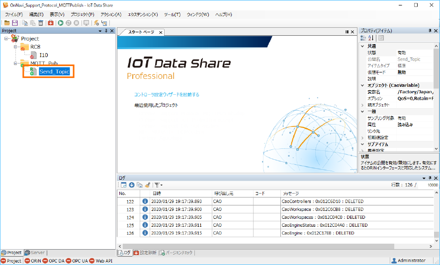Click the property pages icon in properties toolbar
The height and width of the screenshot is (265, 440).
click(x=381, y=38)
